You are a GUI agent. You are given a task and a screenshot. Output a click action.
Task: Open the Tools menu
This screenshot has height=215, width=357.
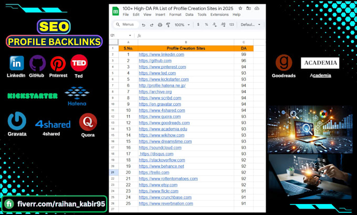click(x=202, y=15)
